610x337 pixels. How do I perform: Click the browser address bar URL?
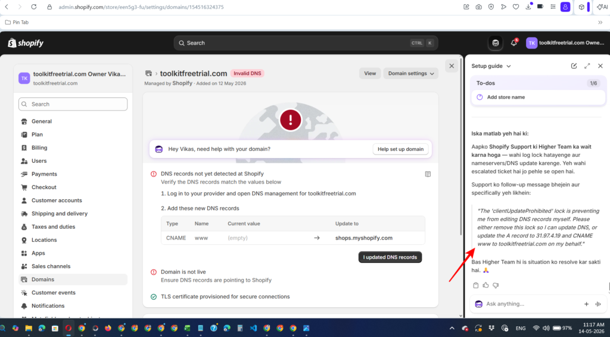click(141, 7)
